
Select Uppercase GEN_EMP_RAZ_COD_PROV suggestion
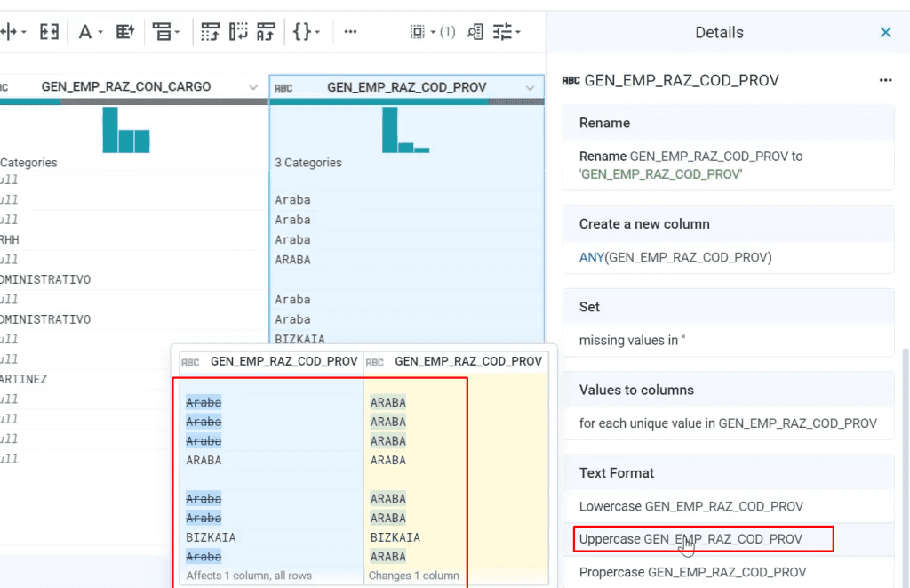[690, 539]
